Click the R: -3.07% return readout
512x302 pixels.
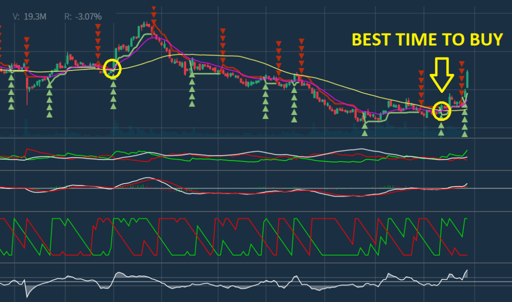[x=83, y=17]
